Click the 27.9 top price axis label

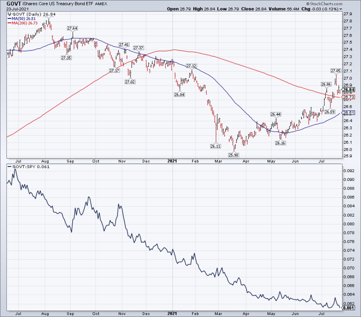click(x=348, y=14)
